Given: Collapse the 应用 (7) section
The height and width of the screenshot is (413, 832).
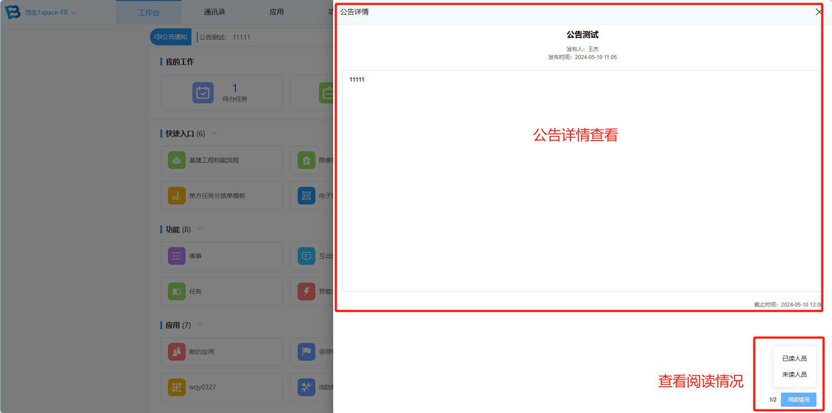Looking at the screenshot, I should 200,325.
